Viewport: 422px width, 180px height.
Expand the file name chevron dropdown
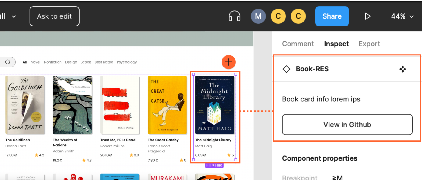click(14, 16)
